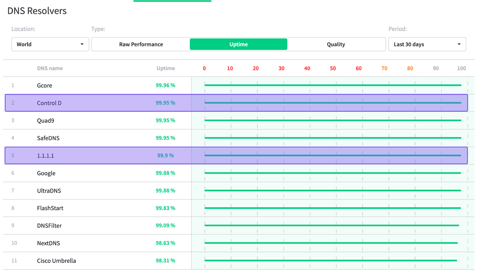Select the 1.1.1.1 resolver name
The width and height of the screenshot is (478, 275).
point(45,156)
